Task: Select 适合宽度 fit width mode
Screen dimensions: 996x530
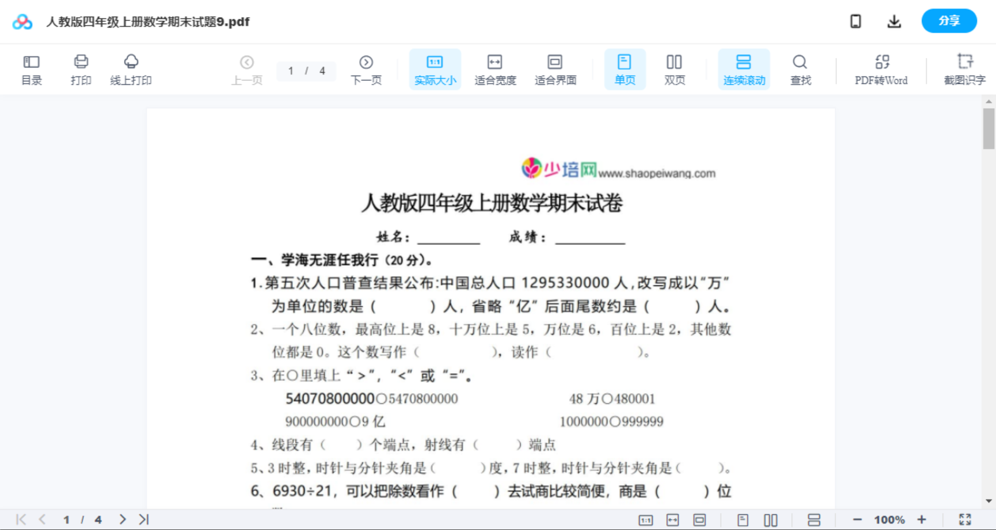Action: 495,69
